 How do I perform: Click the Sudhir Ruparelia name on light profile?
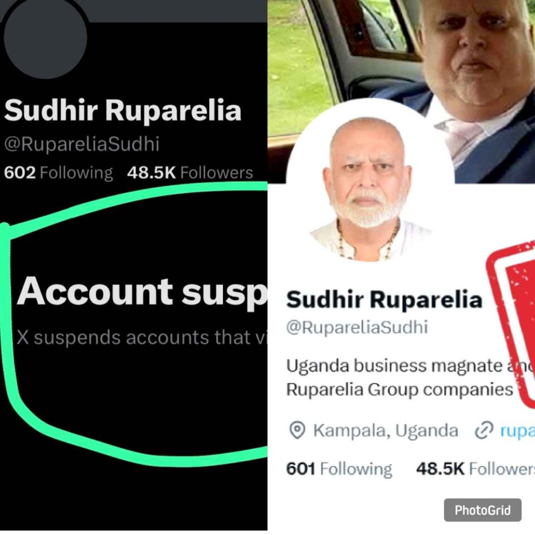(x=384, y=300)
